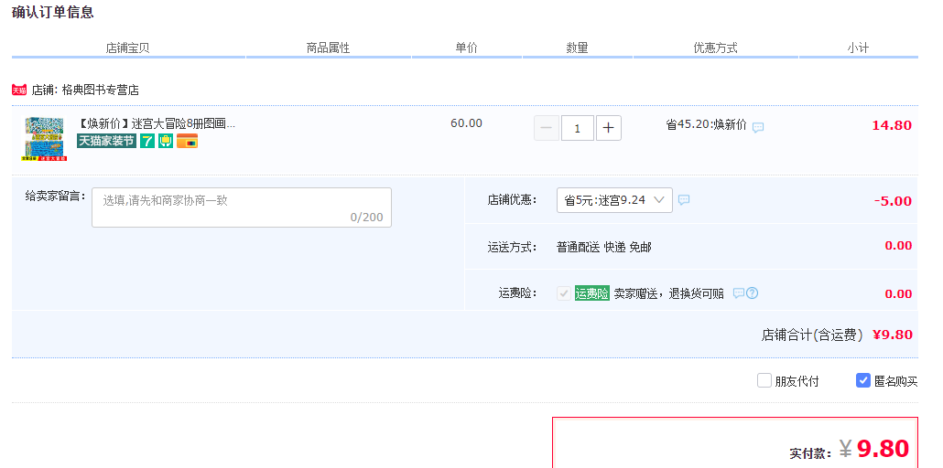943x468 pixels.
Task: Click the 确认订单信息 heading
Action: (x=53, y=12)
